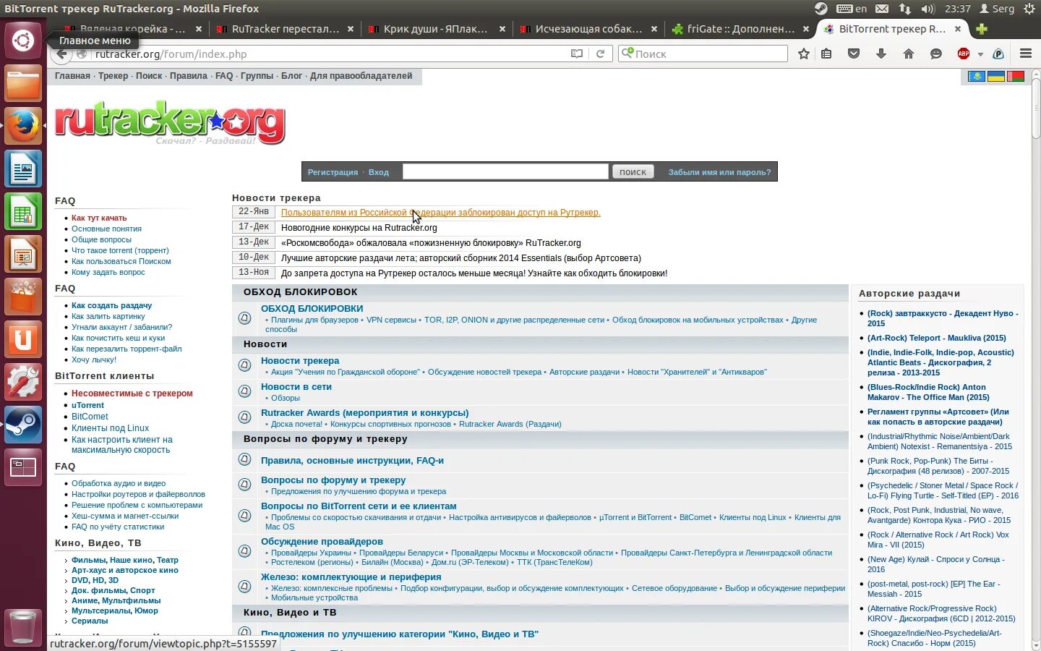Viewport: 1041px width, 651px height.
Task: Open Ubuntu Software Center in the dock
Action: click(x=23, y=298)
